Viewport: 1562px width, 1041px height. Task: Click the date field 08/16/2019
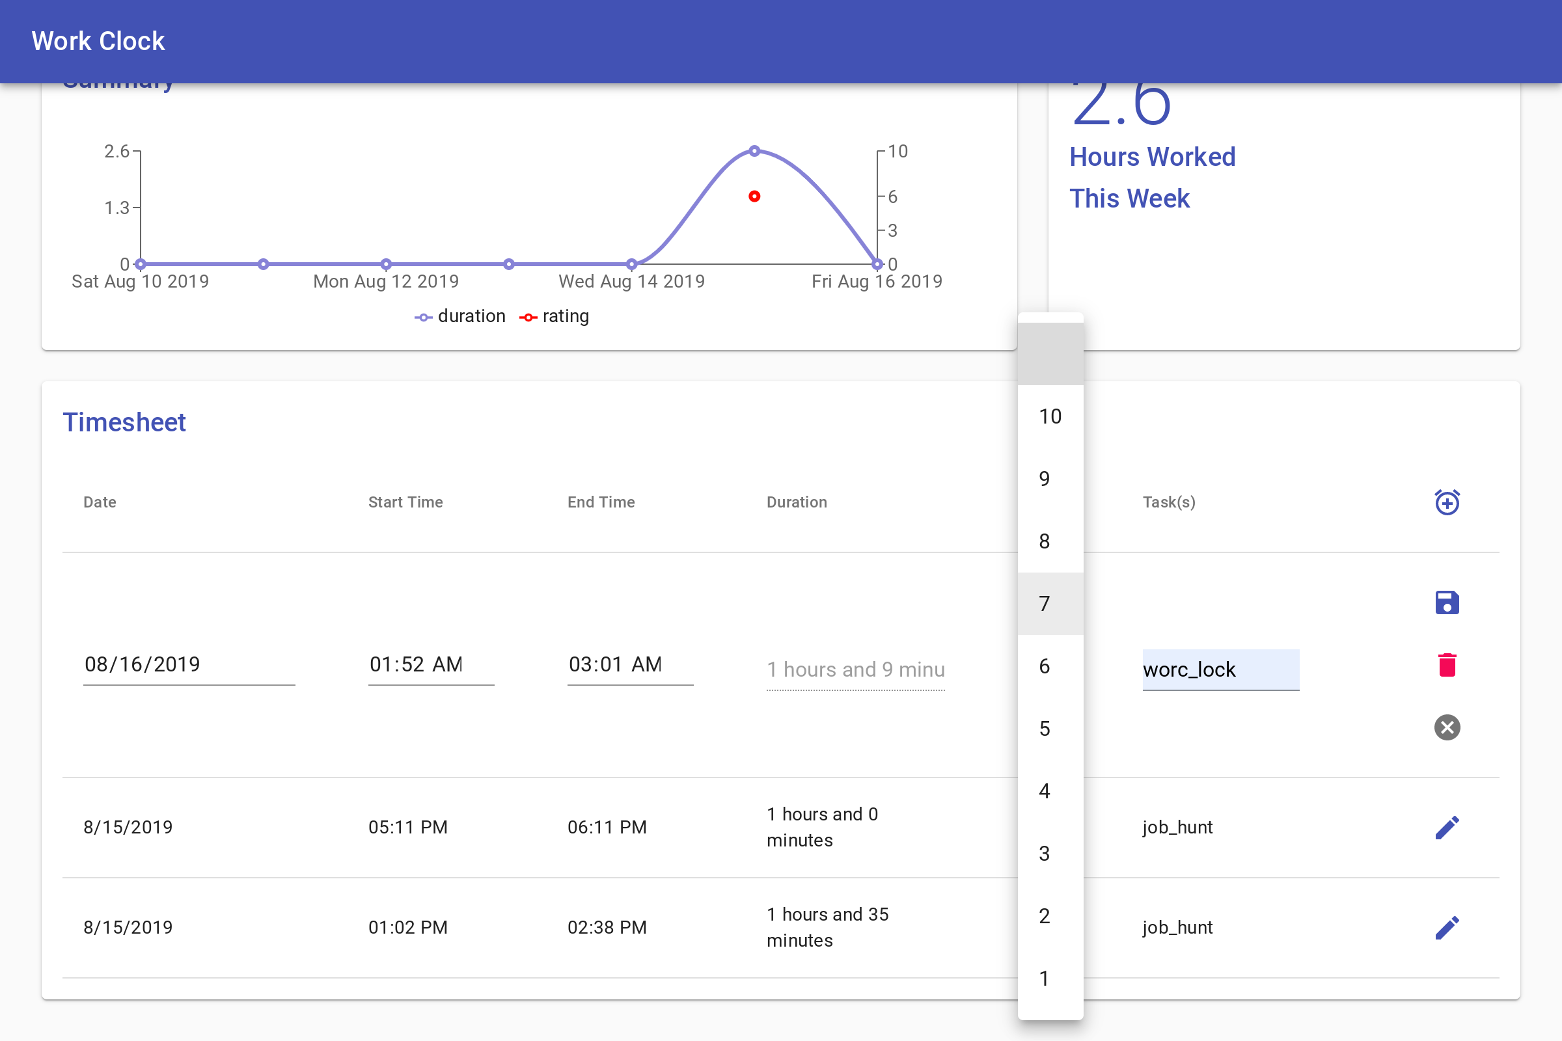click(x=189, y=664)
